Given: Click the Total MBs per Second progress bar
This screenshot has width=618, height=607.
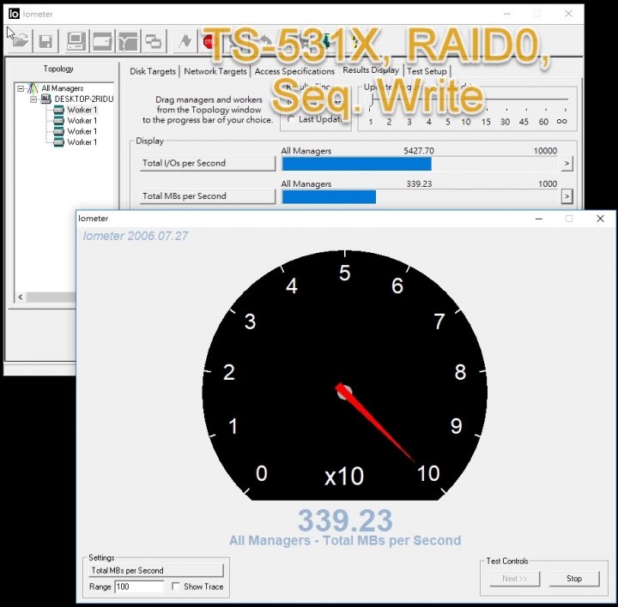Looking at the screenshot, I should (x=420, y=197).
